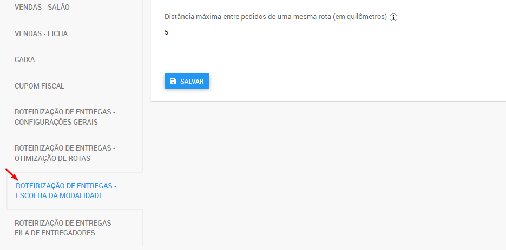Go to Vendas - Ficha in the sidebar
This screenshot has width=506, height=250.
tap(41, 33)
